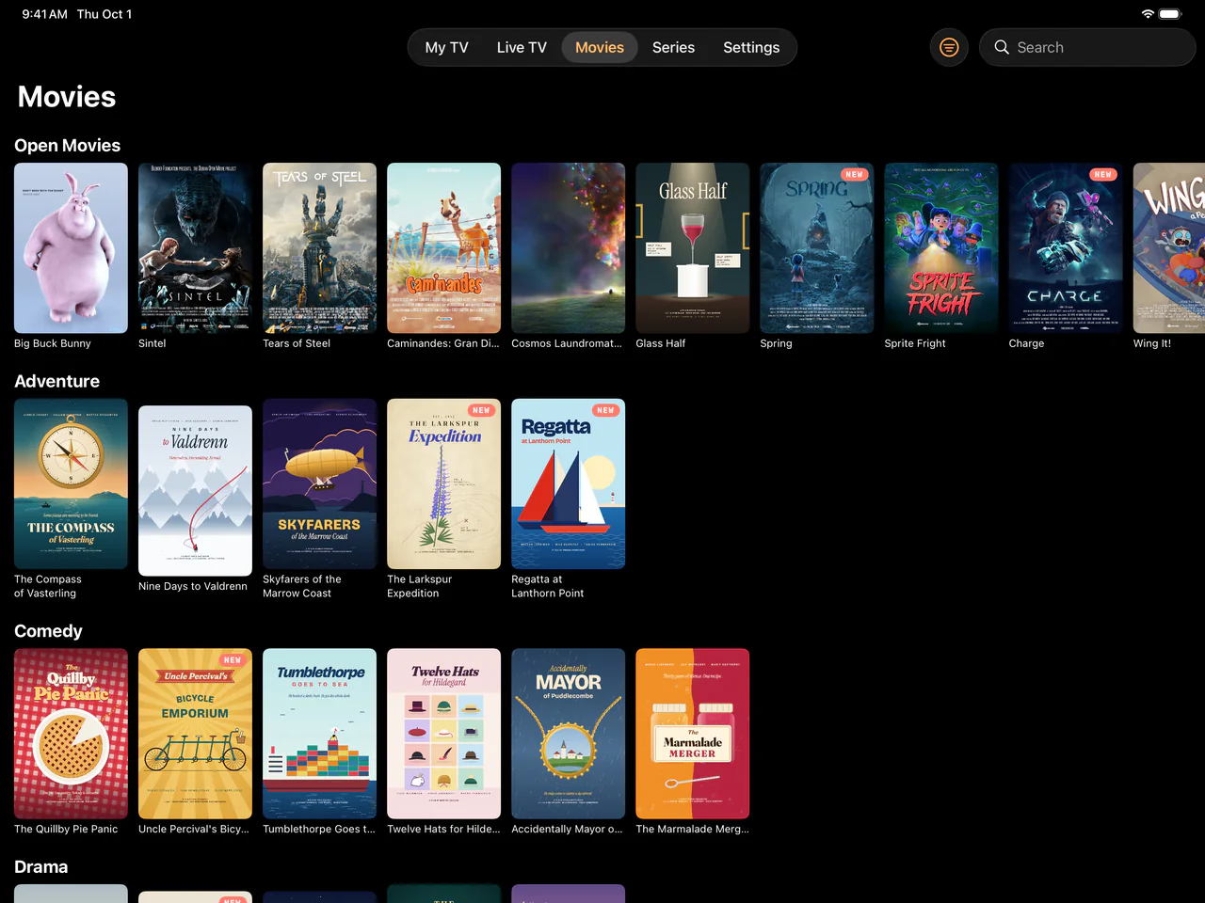Click the Adventure section heading

[x=56, y=381]
